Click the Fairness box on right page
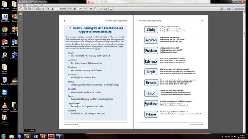The width and height of the screenshot is (248, 139). pyautogui.click(x=151, y=114)
